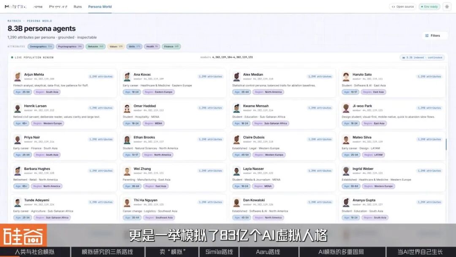Click Ji-woo Park's avatar
Image resolution: width=456 pixels, height=257 pixels.
(x=346, y=108)
